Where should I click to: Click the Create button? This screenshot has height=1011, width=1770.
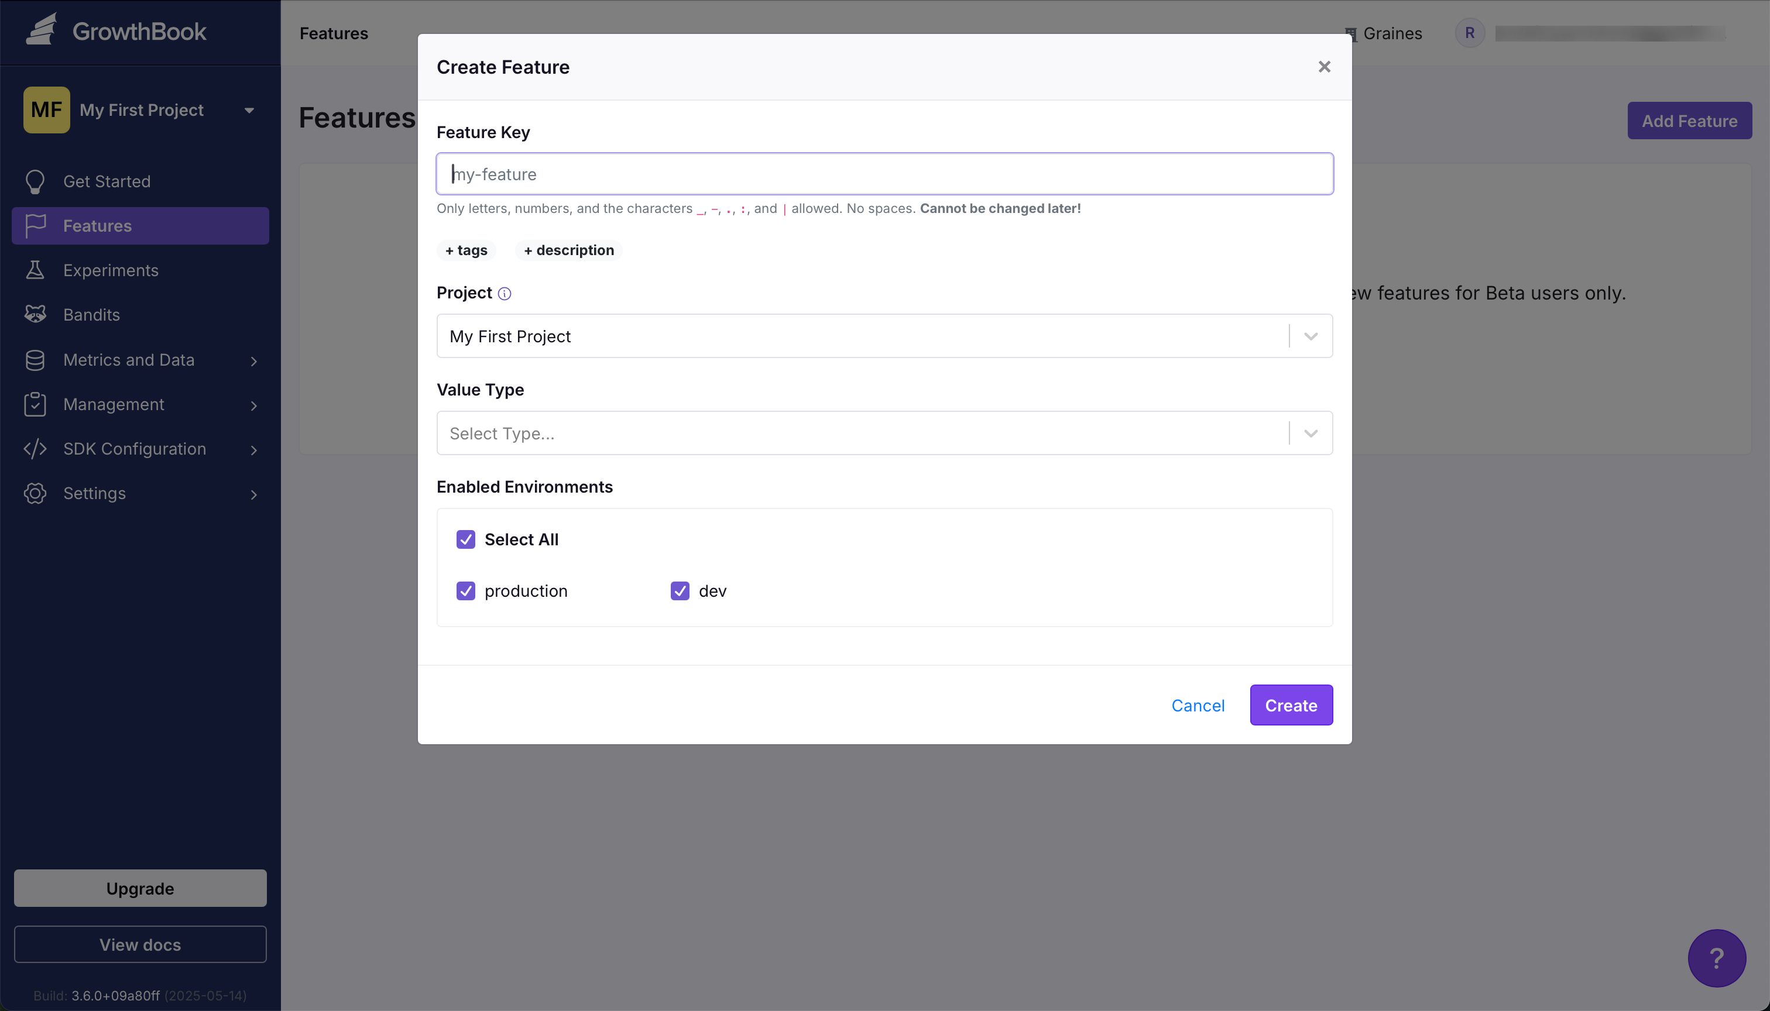tap(1291, 705)
